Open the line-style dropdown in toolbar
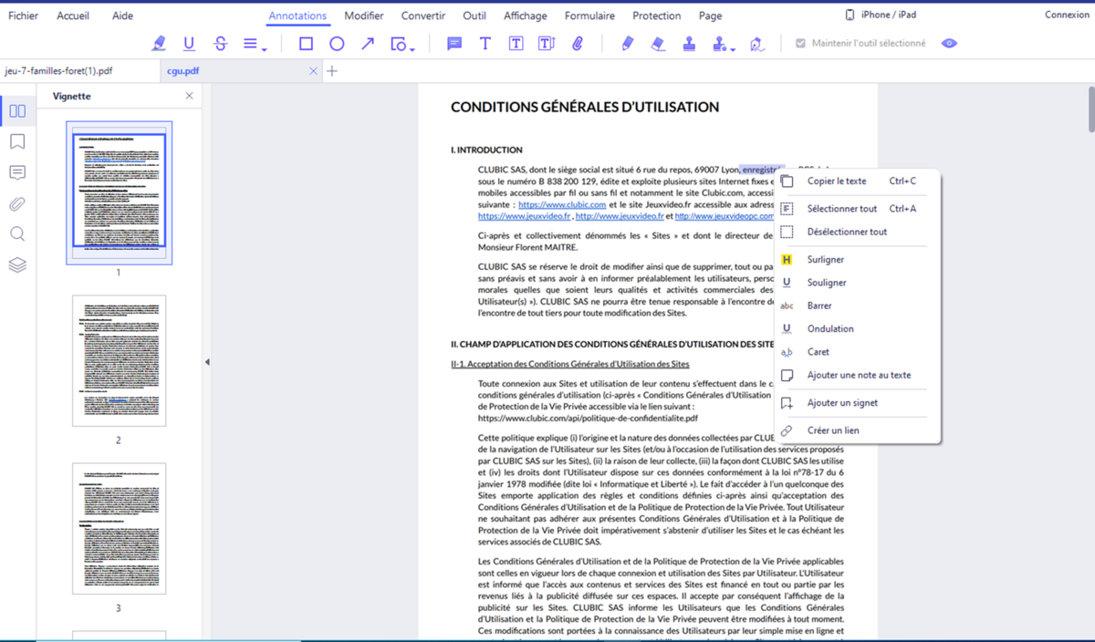The image size is (1095, 642). pos(255,43)
